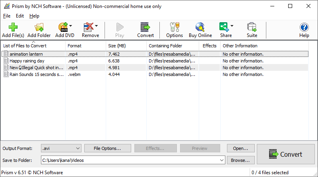318x177 pixels.
Task: Click the Size (MB) column header
Action: 126,46
